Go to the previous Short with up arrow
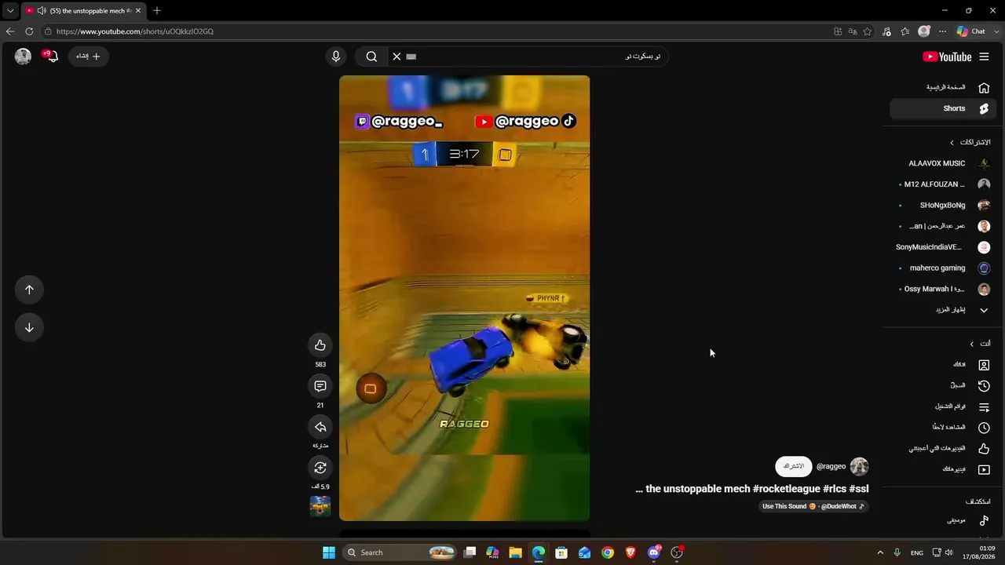This screenshot has width=1005, height=565. coord(29,290)
